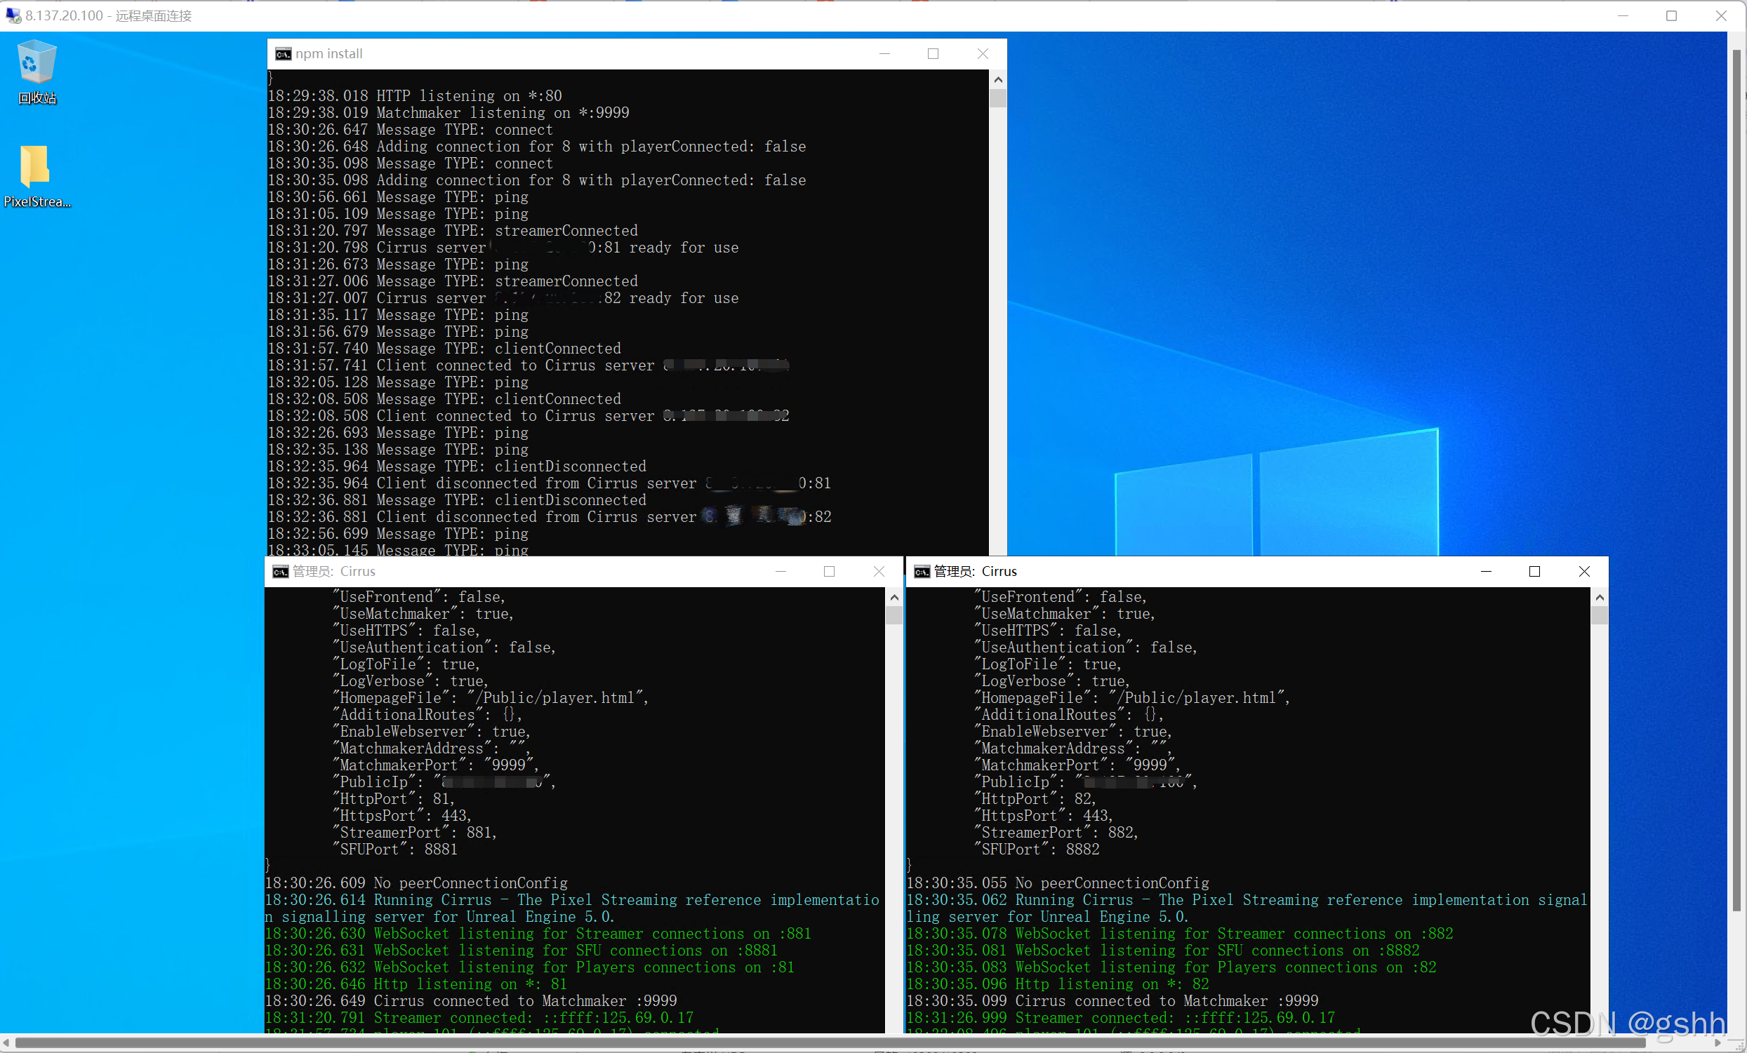The height and width of the screenshot is (1053, 1747).
Task: Click the right Cirrus window's cmd icon
Action: click(x=922, y=572)
